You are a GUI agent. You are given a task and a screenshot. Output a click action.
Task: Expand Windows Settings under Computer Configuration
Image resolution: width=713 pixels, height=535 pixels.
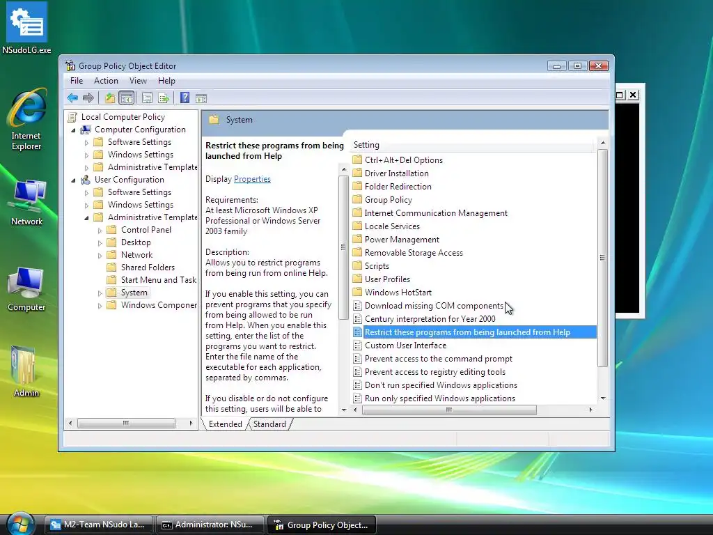coord(86,155)
